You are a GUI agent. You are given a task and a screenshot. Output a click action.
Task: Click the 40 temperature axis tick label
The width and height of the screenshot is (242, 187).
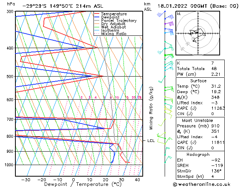coord(137,180)
